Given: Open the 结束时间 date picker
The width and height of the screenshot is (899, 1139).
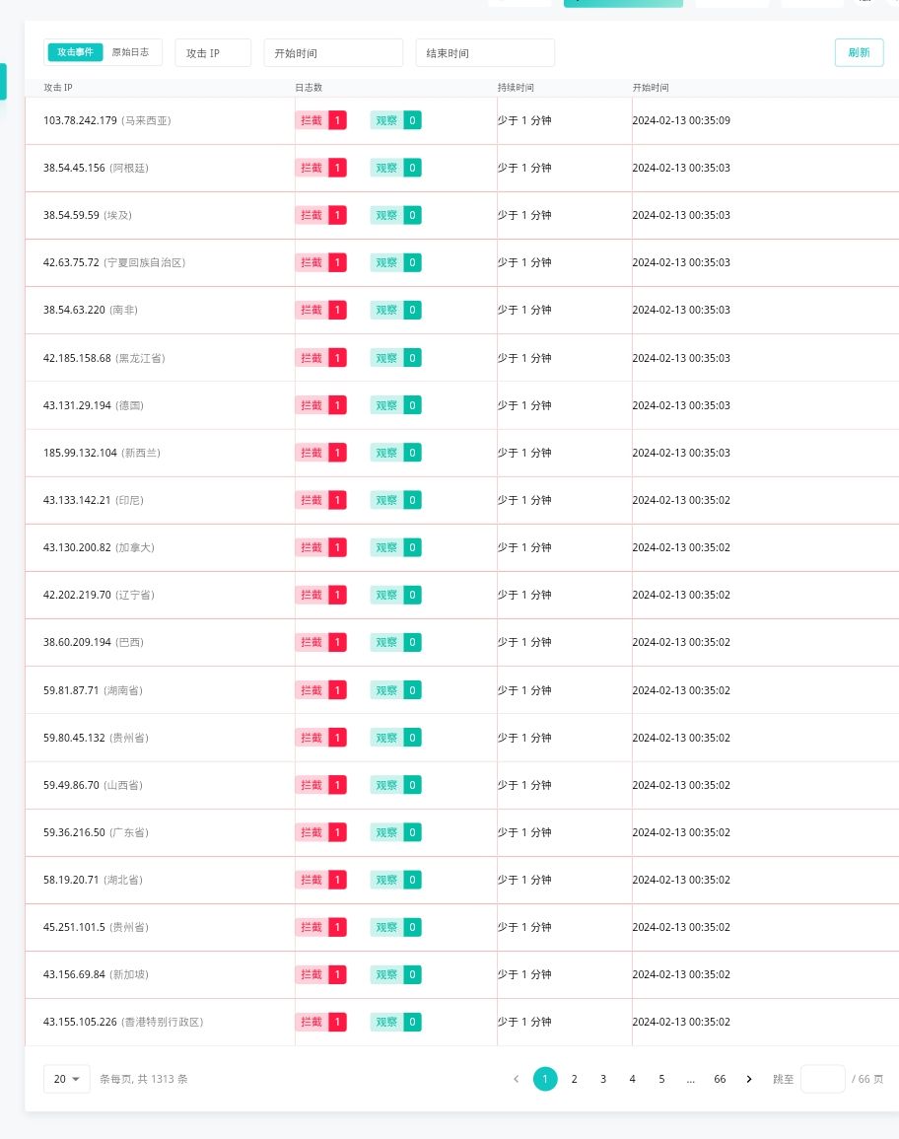Looking at the screenshot, I should point(485,53).
